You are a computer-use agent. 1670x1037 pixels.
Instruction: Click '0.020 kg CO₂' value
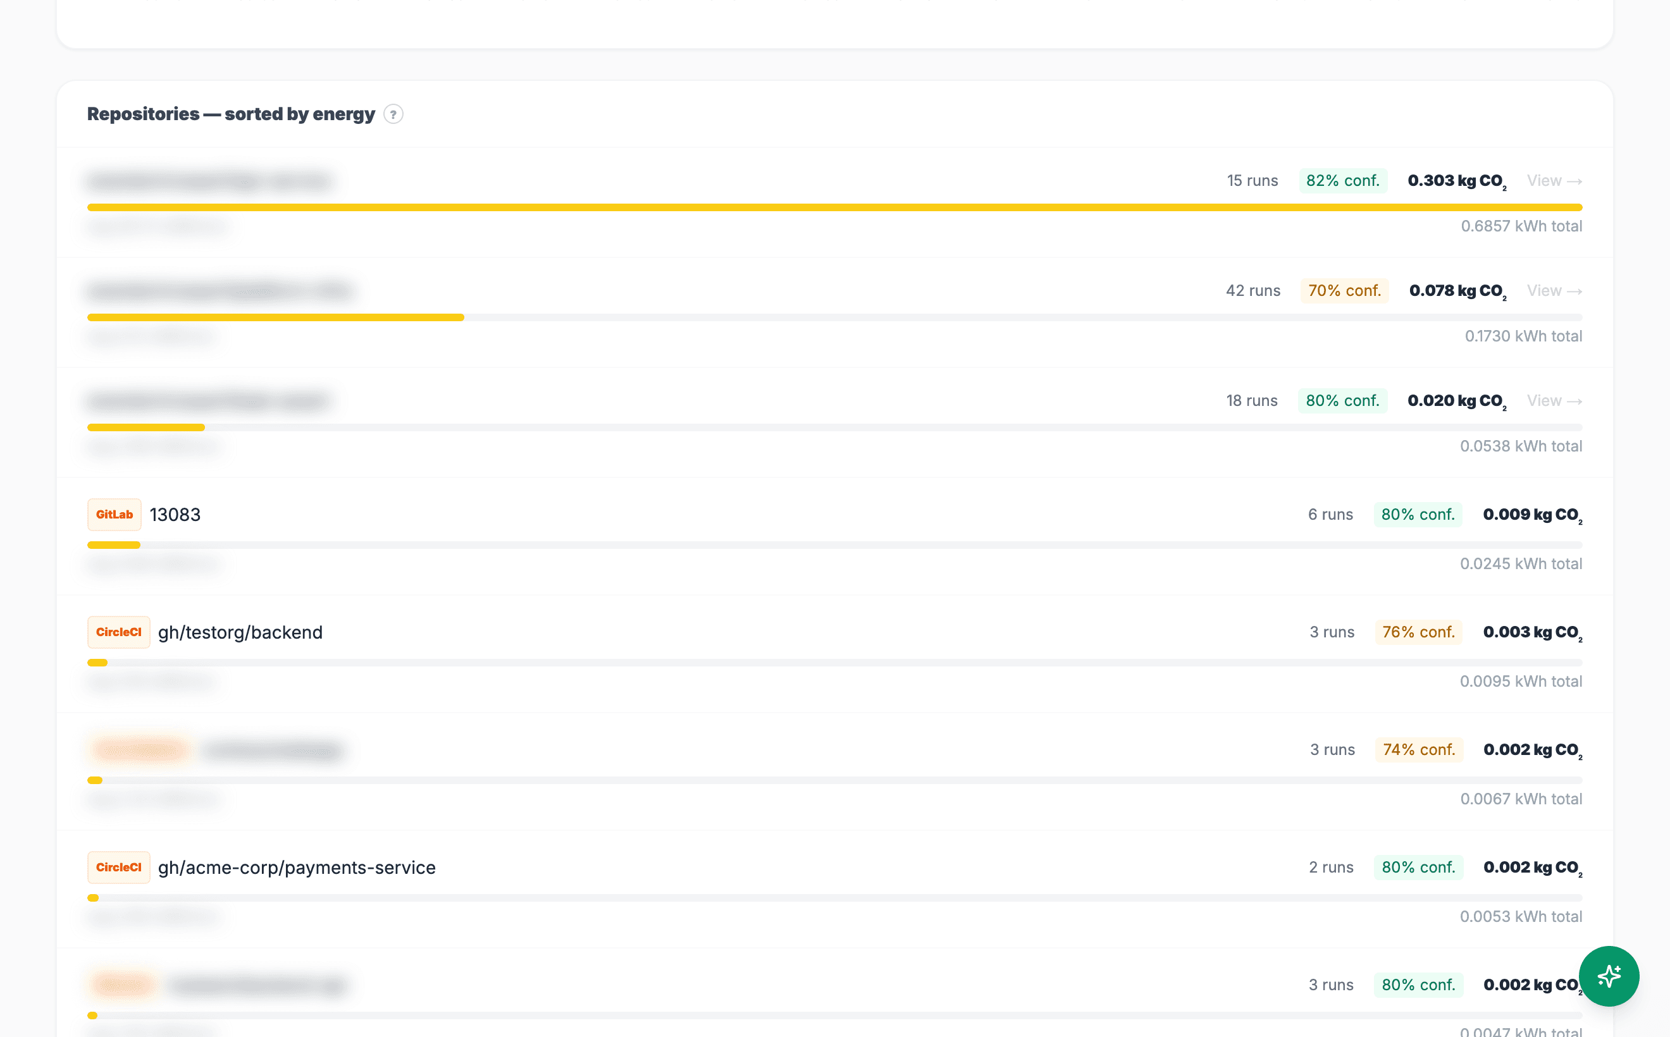tap(1457, 402)
